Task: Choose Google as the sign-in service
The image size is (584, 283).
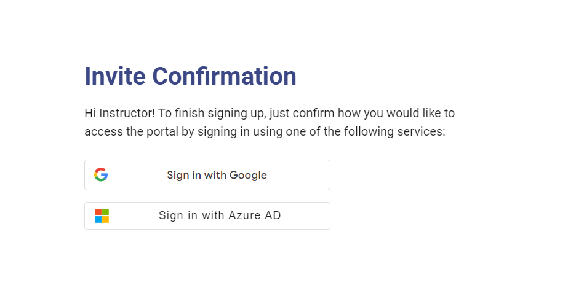Action: pyautogui.click(x=207, y=175)
